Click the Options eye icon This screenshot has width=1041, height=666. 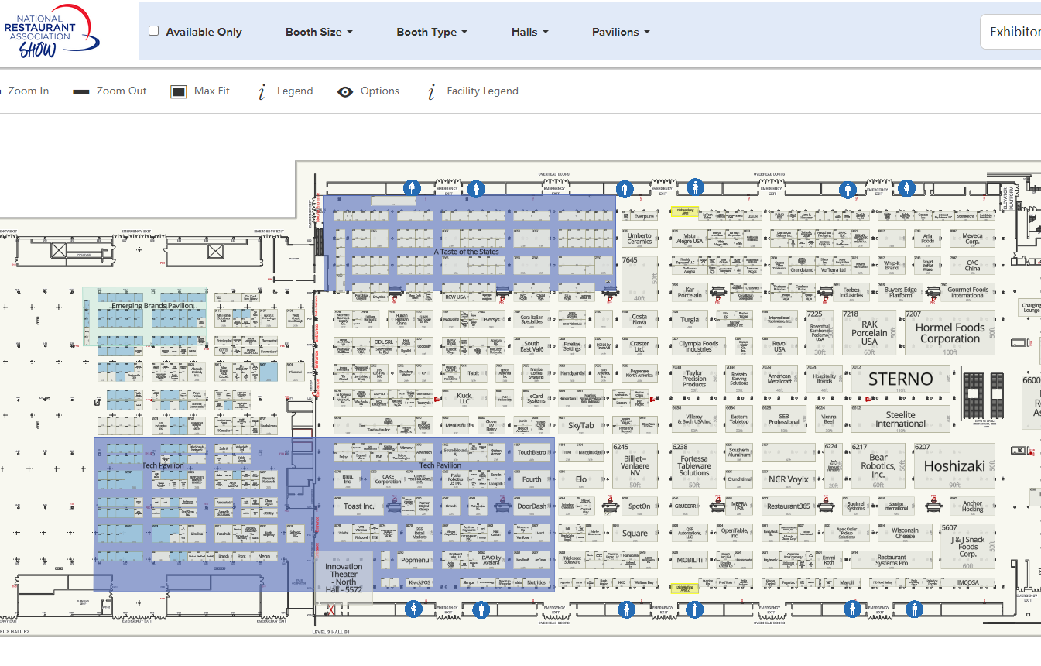345,91
